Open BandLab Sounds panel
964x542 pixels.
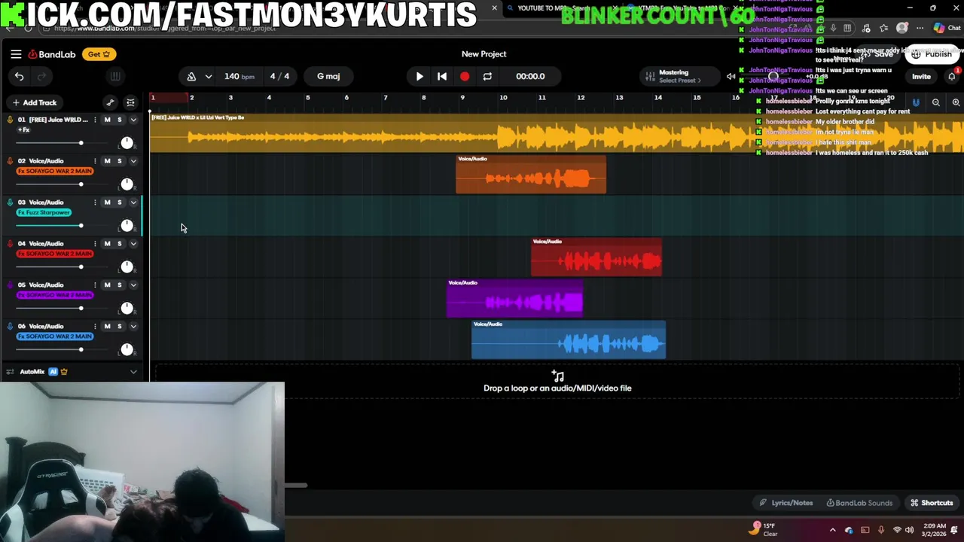point(859,503)
